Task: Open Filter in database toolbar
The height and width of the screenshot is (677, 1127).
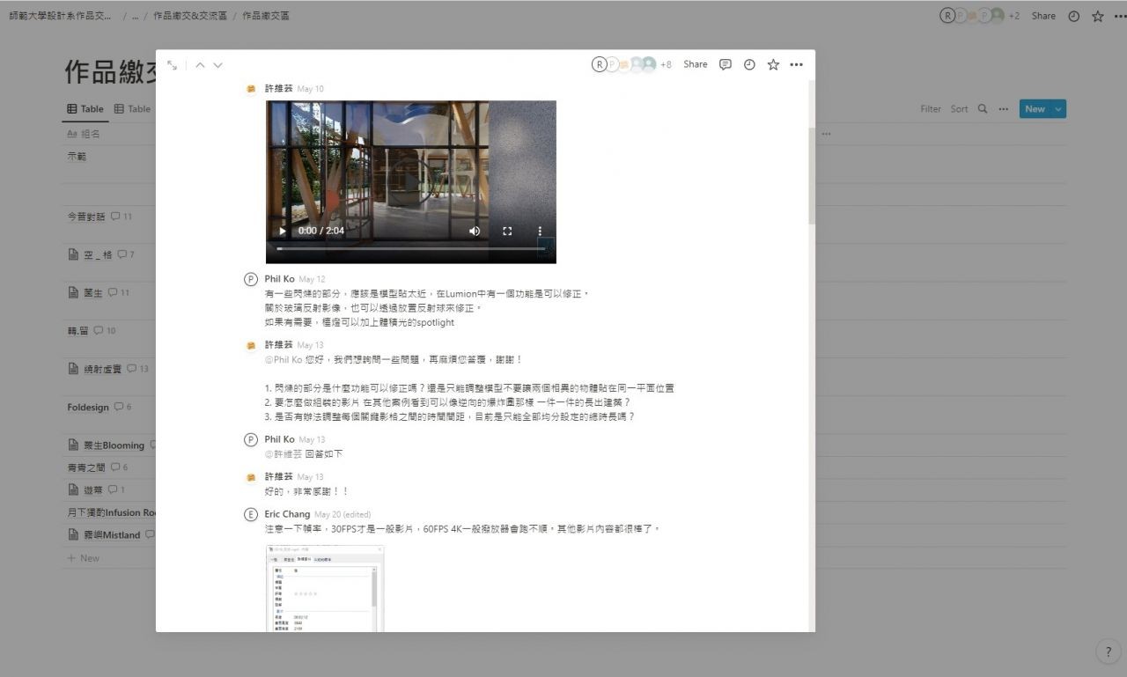Action: [x=931, y=109]
